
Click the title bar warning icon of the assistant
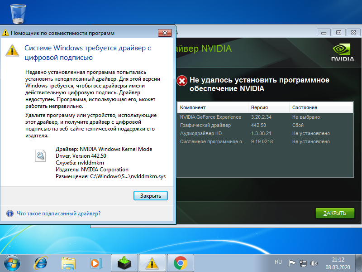pyautogui.click(x=5, y=33)
